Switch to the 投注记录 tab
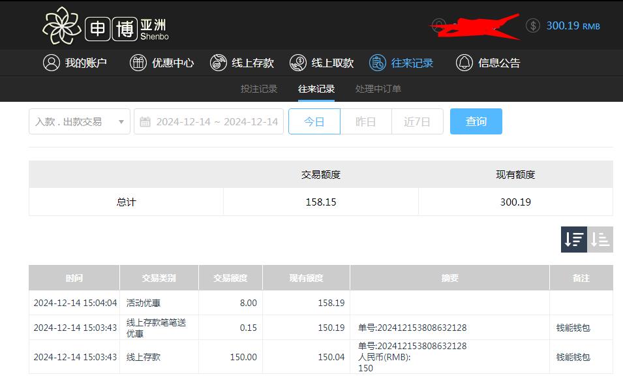The width and height of the screenshot is (623, 387). 260,89
